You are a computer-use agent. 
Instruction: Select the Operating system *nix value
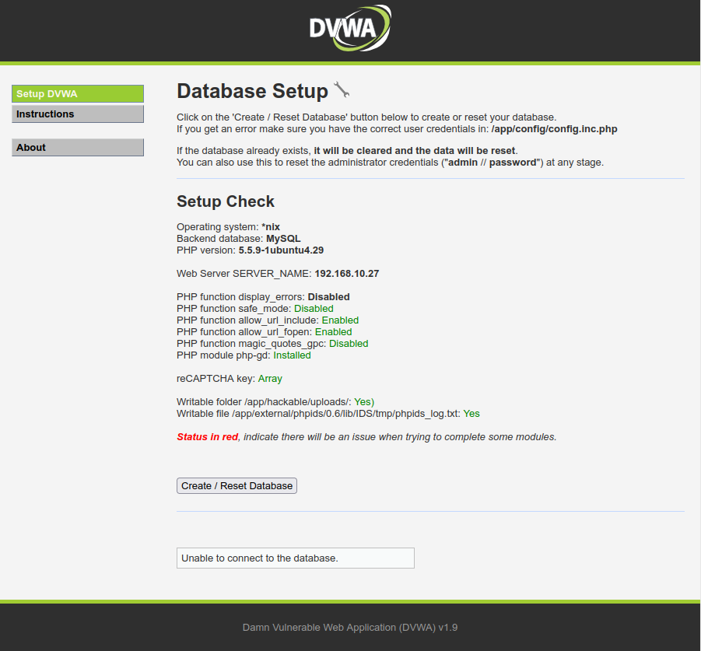click(271, 227)
